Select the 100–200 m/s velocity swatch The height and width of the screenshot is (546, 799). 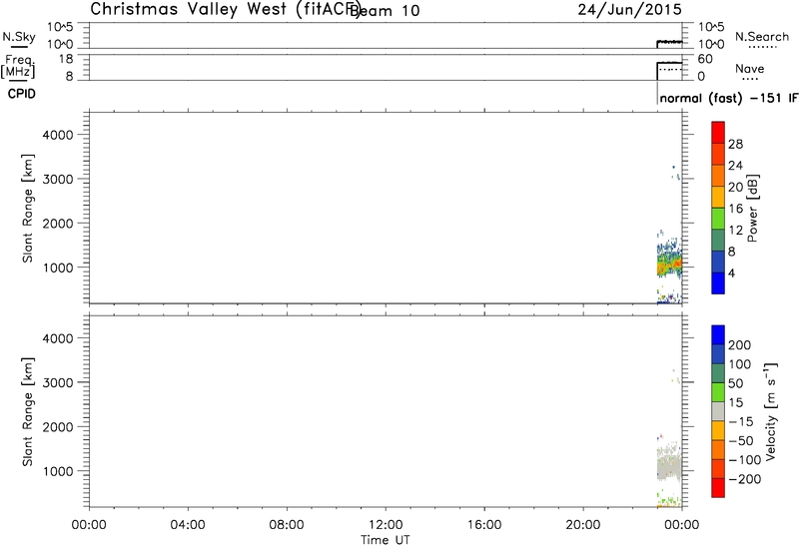coord(718,354)
